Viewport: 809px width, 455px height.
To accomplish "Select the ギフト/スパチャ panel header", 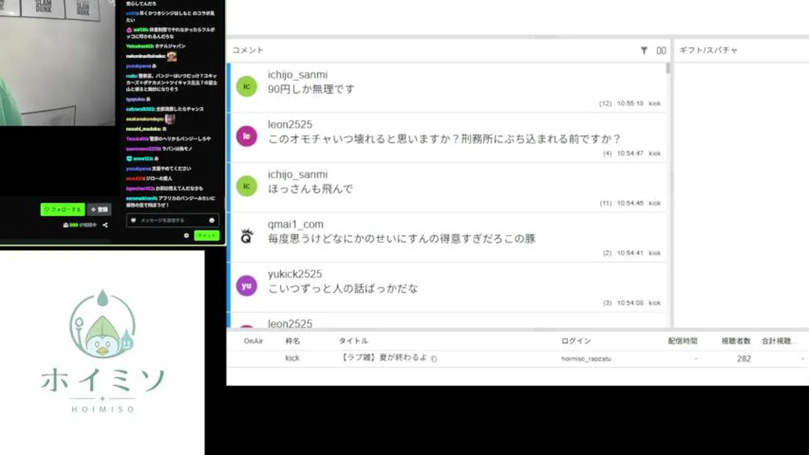I will coord(708,51).
